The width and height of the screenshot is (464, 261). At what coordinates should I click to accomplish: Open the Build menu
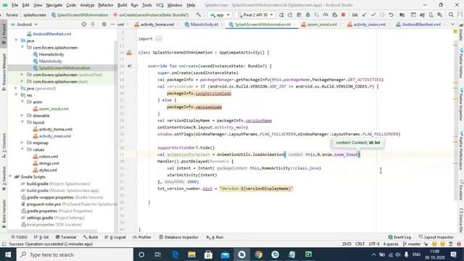pyautogui.click(x=122, y=5)
